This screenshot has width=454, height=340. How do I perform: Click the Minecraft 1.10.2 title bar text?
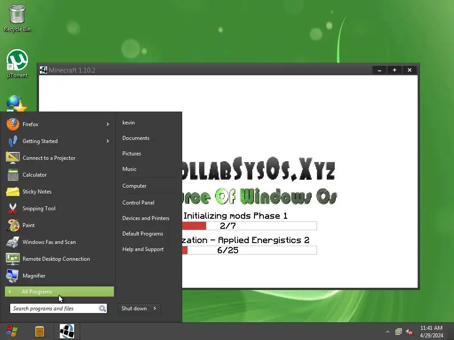(x=72, y=70)
